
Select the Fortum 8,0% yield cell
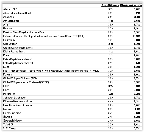point(131,75)
